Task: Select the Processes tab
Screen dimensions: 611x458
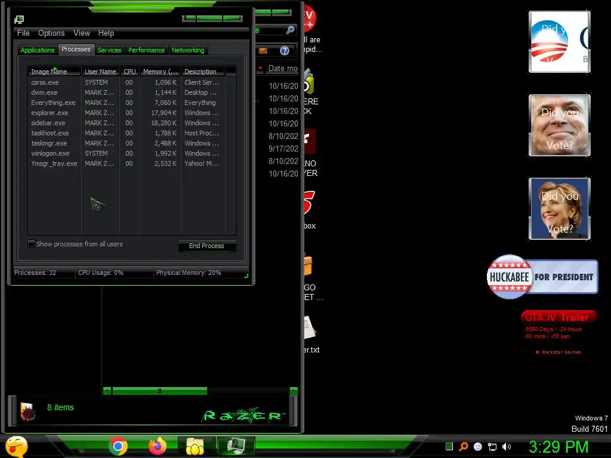Action: coord(76,49)
